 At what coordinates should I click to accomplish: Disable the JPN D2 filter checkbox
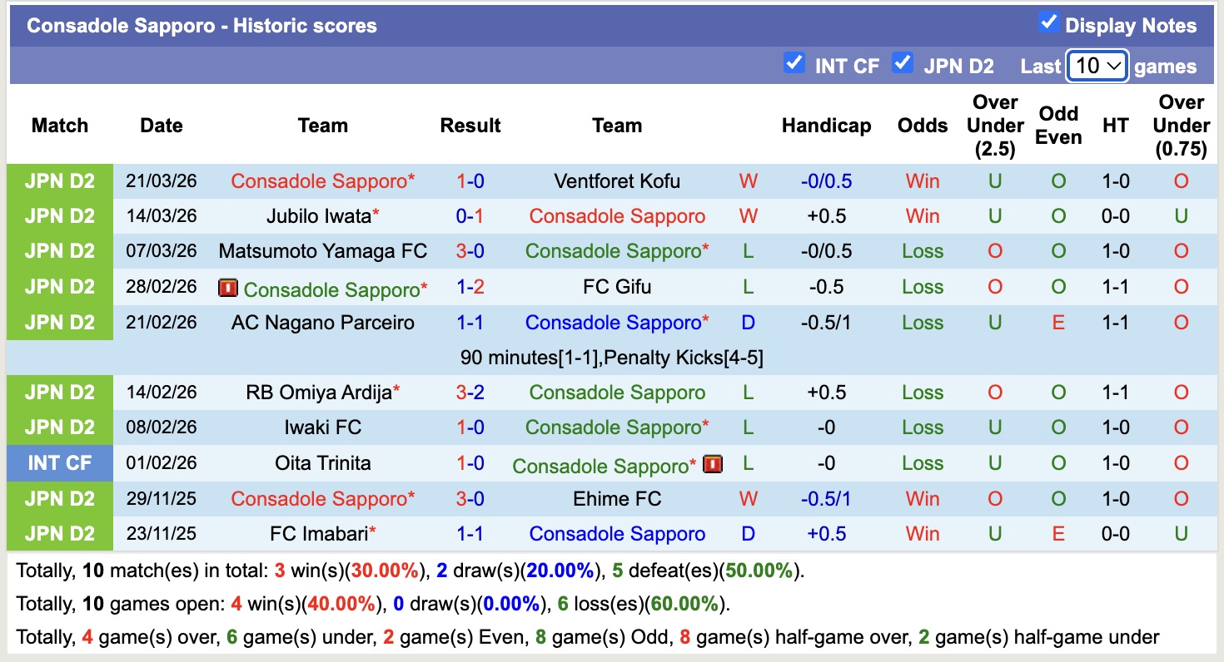(x=903, y=62)
